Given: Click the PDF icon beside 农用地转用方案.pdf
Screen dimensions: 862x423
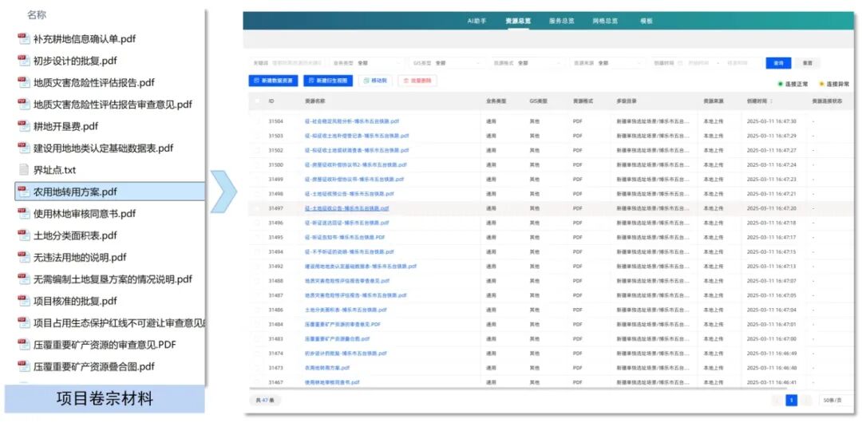Looking at the screenshot, I should coord(23,192).
